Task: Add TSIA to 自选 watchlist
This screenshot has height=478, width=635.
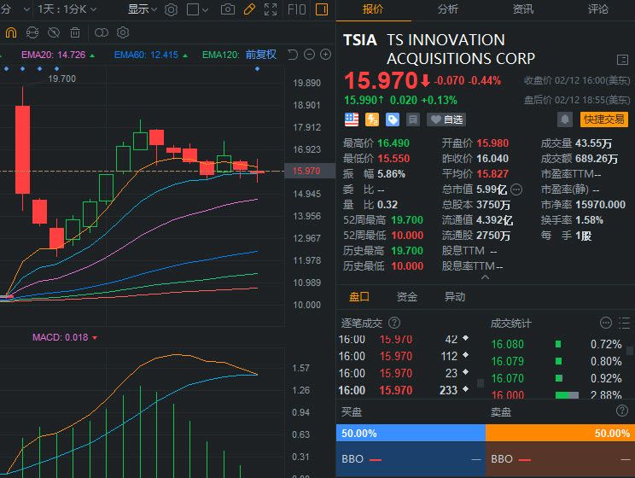Action: click(x=446, y=119)
